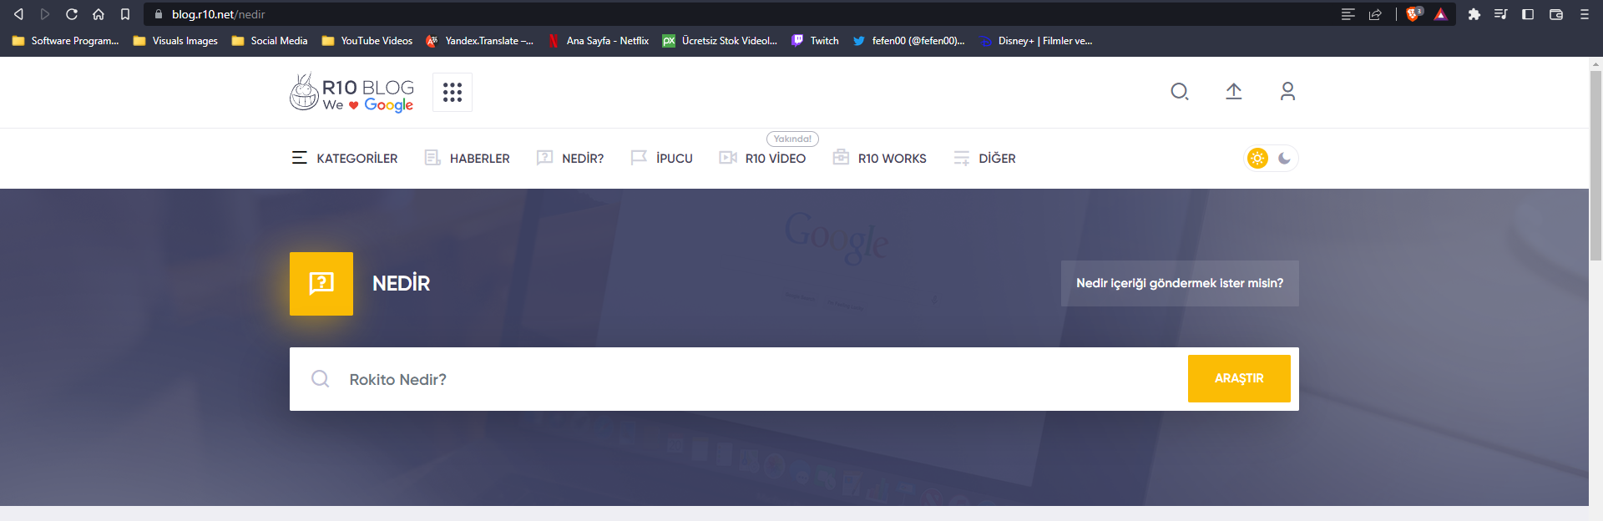Image resolution: width=1603 pixels, height=521 pixels.
Task: Open the browser home page
Action: point(99,14)
